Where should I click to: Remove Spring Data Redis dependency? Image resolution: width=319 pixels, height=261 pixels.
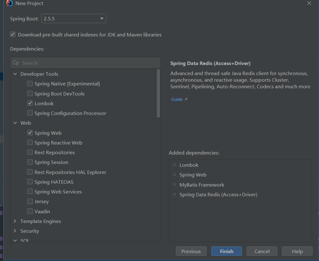tap(174, 195)
